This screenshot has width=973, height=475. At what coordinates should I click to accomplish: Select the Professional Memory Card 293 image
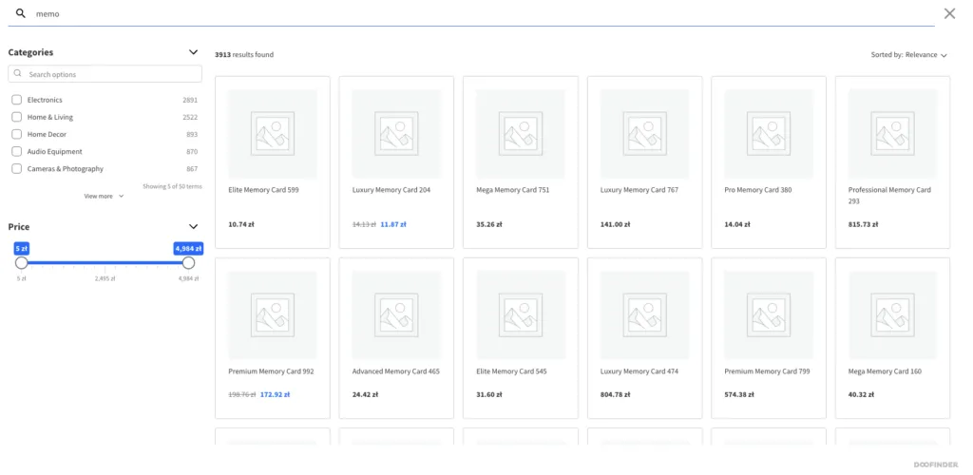pos(893,134)
